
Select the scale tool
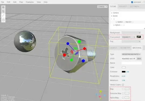[x=3, y=16]
